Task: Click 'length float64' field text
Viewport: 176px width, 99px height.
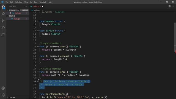Action: tap(51, 24)
